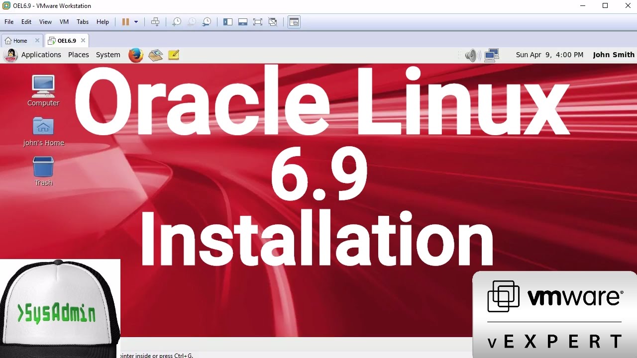Close the Home tab
Viewport: 637px width, 358px height.
click(x=37, y=41)
